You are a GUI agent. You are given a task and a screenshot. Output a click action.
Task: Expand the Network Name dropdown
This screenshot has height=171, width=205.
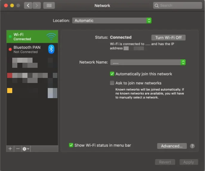point(148,62)
